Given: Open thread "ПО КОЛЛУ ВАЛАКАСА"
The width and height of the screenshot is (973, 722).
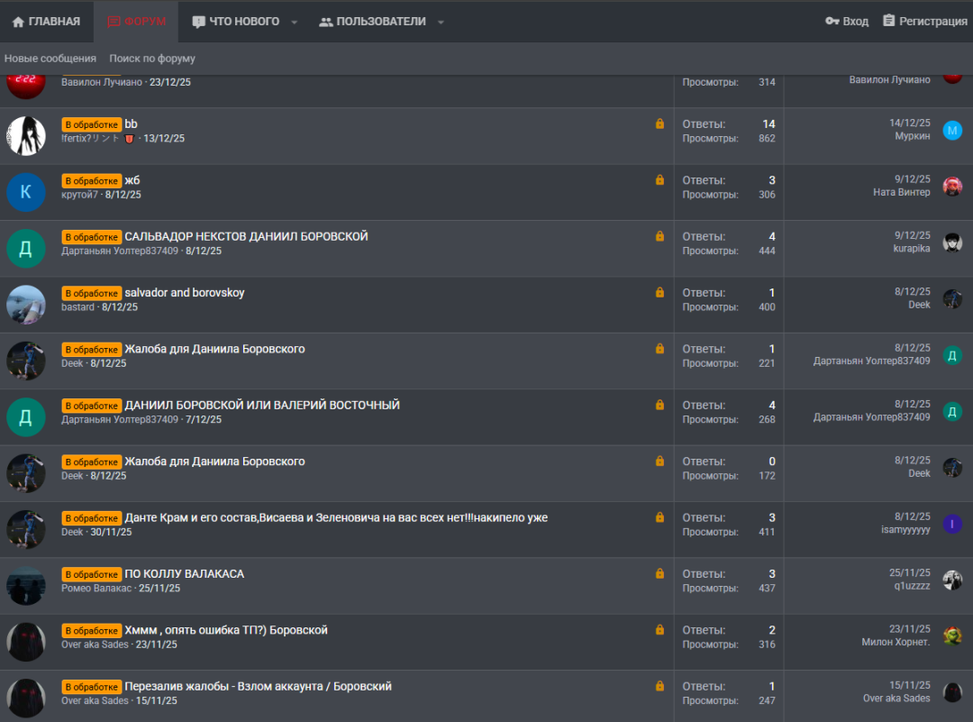Looking at the screenshot, I should tap(184, 574).
